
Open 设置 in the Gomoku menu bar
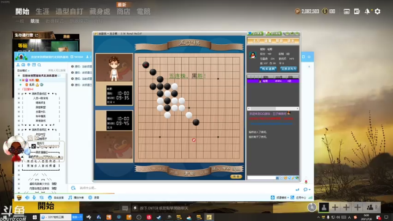268,41
